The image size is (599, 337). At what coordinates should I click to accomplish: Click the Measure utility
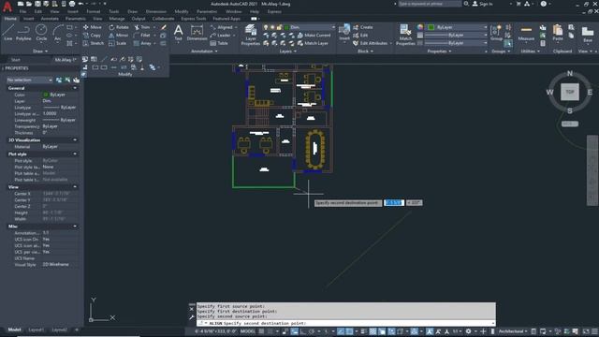pyautogui.click(x=526, y=33)
